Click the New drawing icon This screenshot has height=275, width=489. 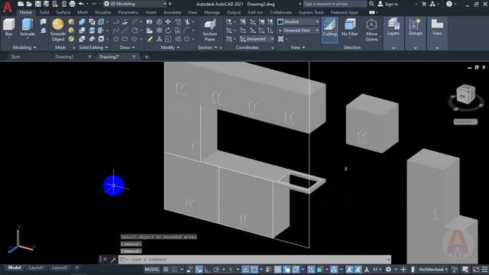21,4
